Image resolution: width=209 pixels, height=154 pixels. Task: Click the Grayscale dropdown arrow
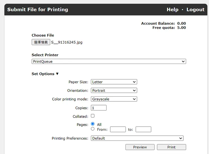point(134,99)
